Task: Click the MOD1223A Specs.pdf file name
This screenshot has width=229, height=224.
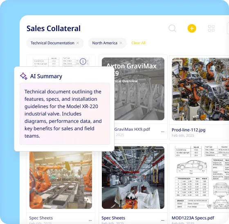Action: click(193, 218)
